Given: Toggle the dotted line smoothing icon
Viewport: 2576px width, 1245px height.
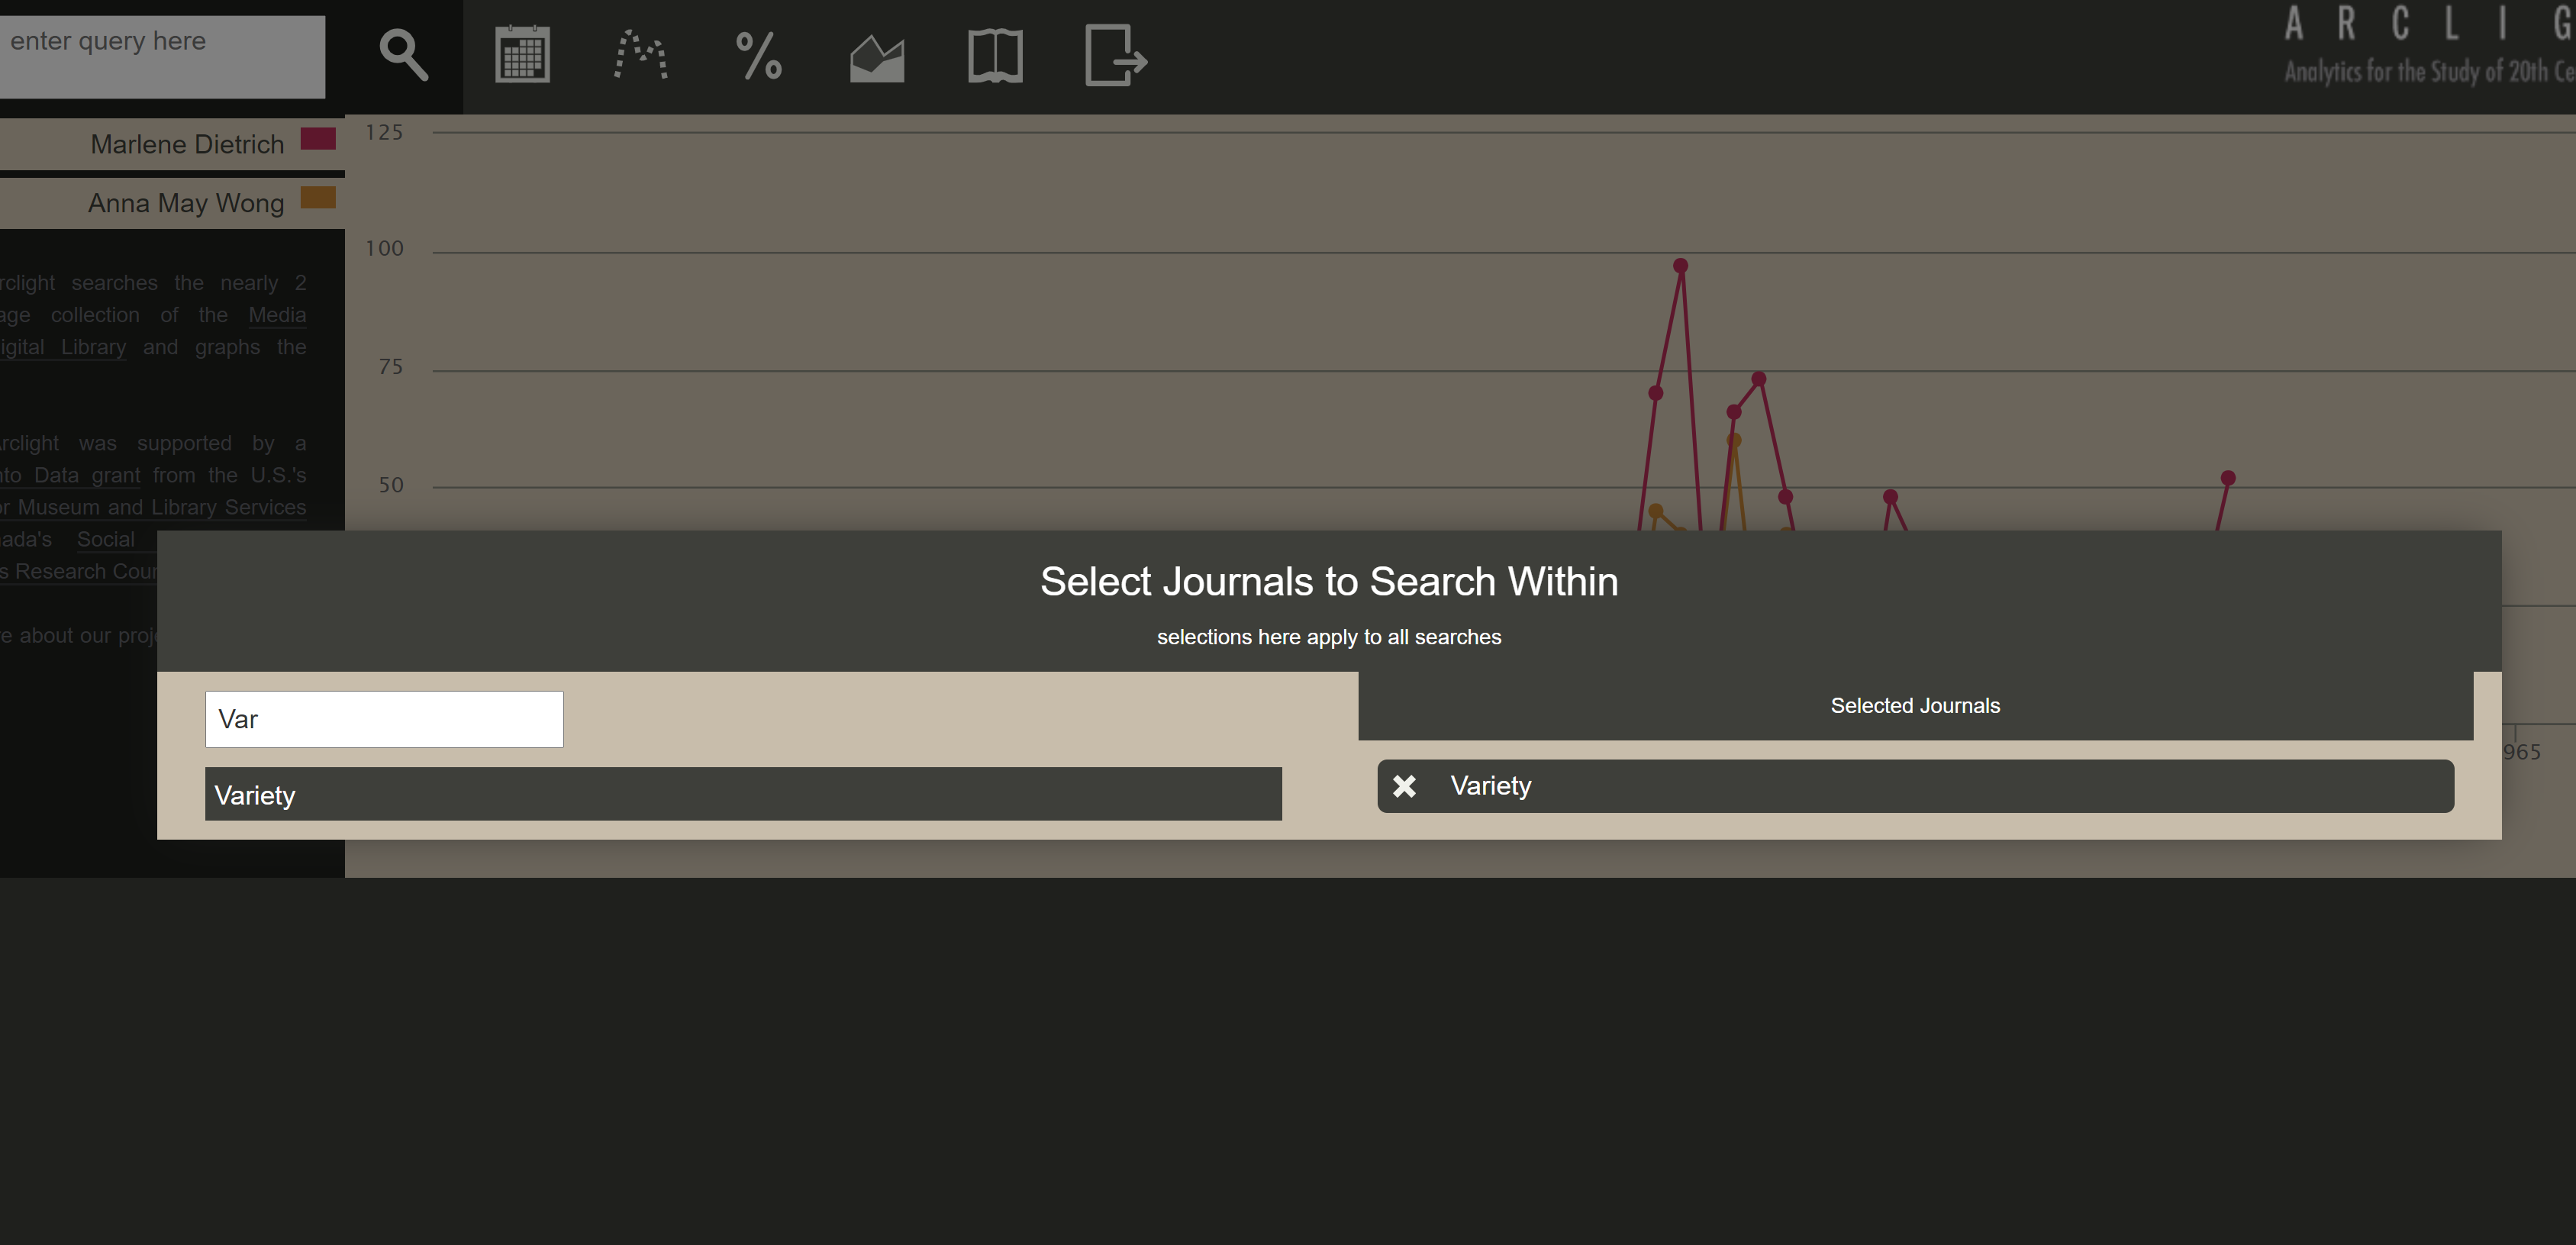Looking at the screenshot, I should point(640,55).
